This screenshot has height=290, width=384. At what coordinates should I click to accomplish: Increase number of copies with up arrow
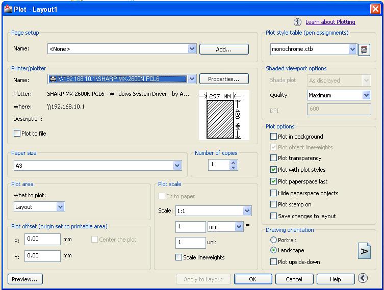[234, 163]
